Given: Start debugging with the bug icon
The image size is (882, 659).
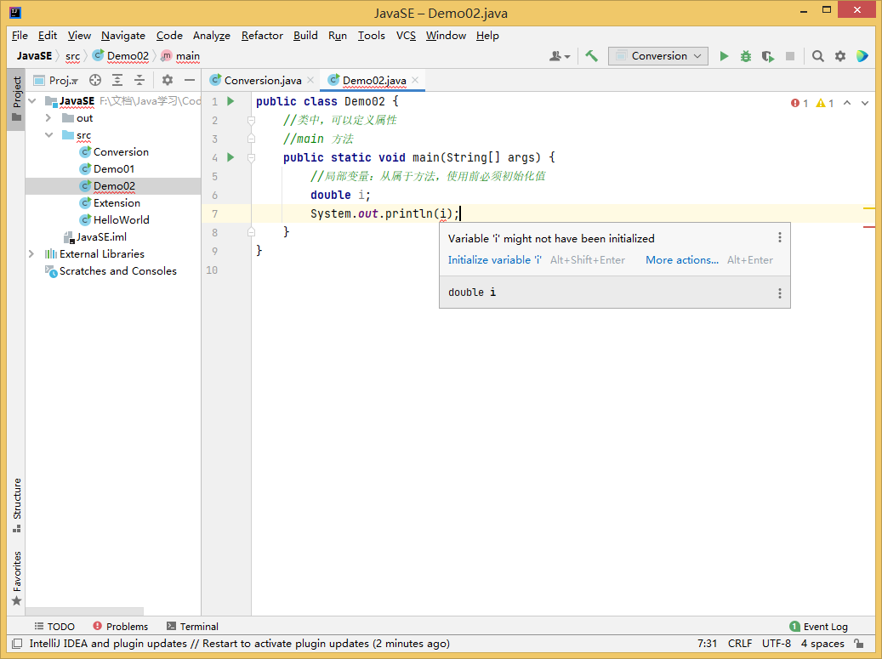Looking at the screenshot, I should (746, 56).
